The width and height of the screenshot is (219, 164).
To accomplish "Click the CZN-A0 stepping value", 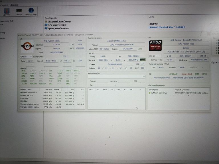I will [56, 45].
